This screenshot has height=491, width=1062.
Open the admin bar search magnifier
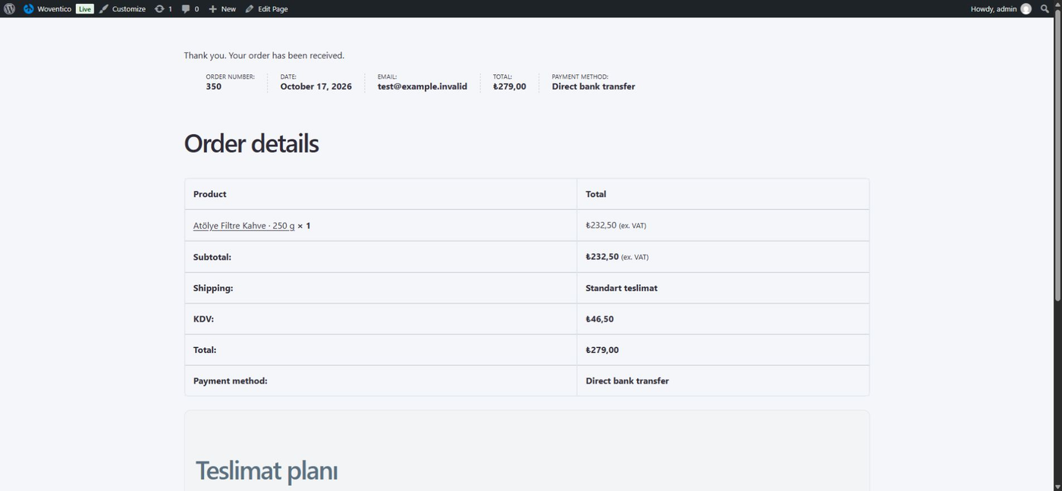pyautogui.click(x=1045, y=9)
